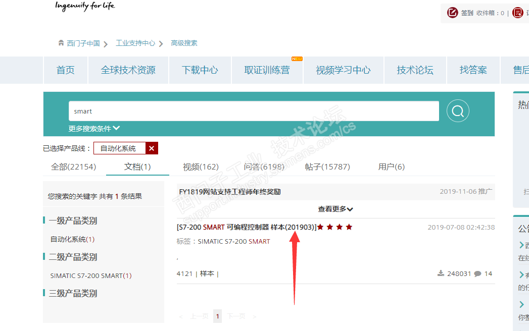The height and width of the screenshot is (331, 529).
Task: Switch to the 问答(6198) tab
Action: (x=264, y=167)
